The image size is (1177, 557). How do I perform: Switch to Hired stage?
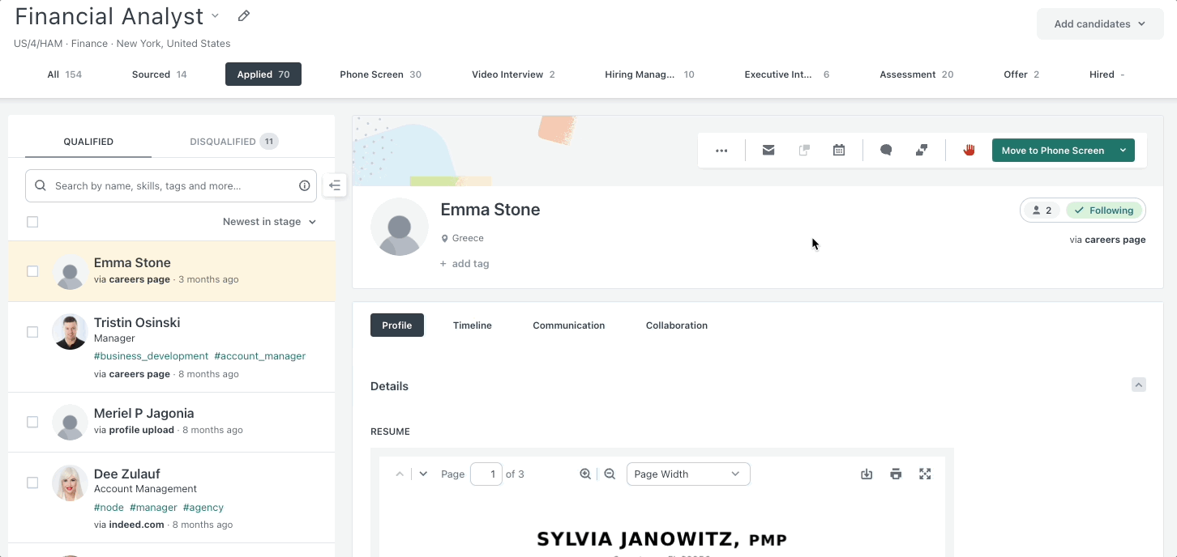1106,74
